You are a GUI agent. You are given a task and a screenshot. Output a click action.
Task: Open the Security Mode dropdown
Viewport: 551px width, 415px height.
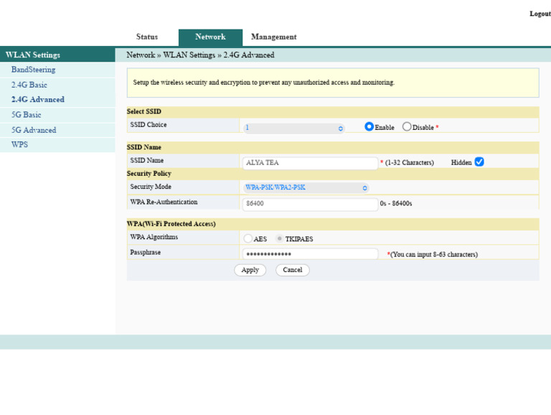(x=306, y=187)
